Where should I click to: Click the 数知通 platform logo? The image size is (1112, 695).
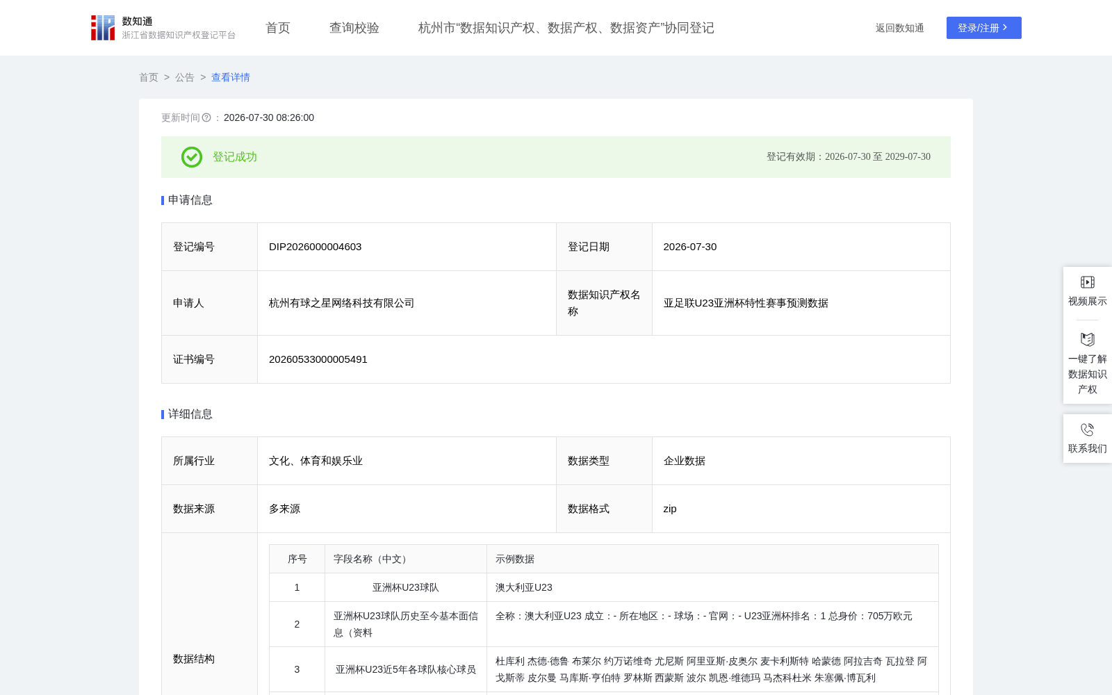pyautogui.click(x=163, y=28)
